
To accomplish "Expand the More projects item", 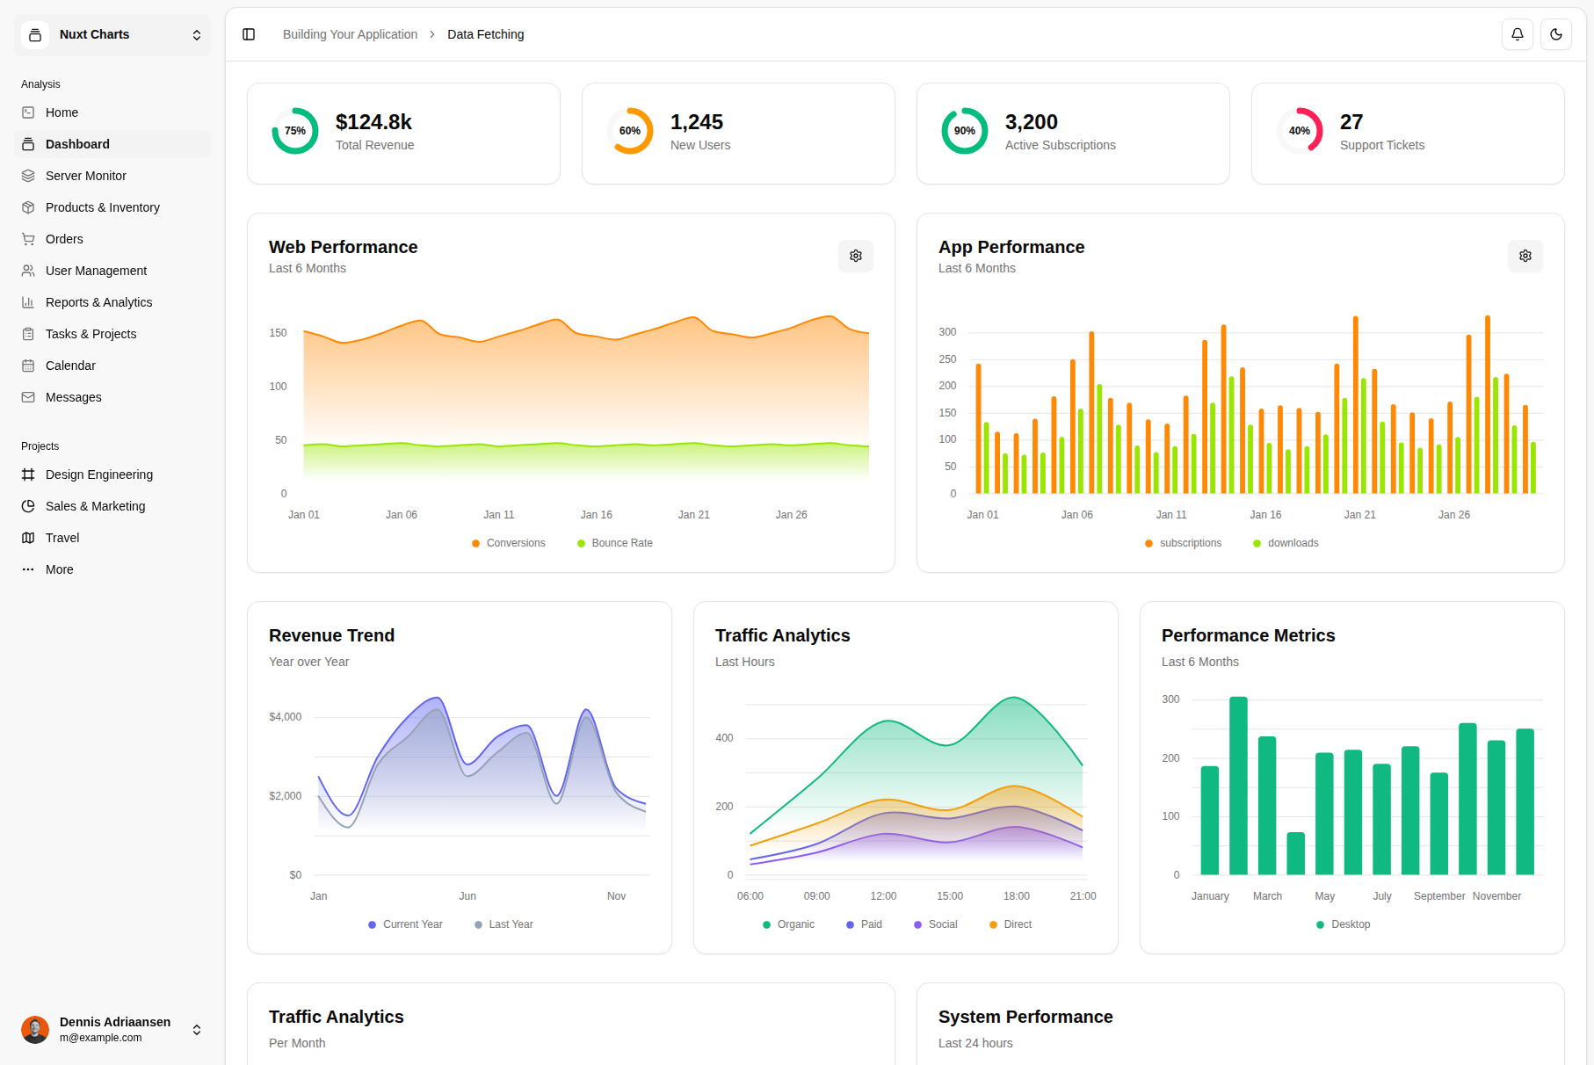I will [59, 569].
